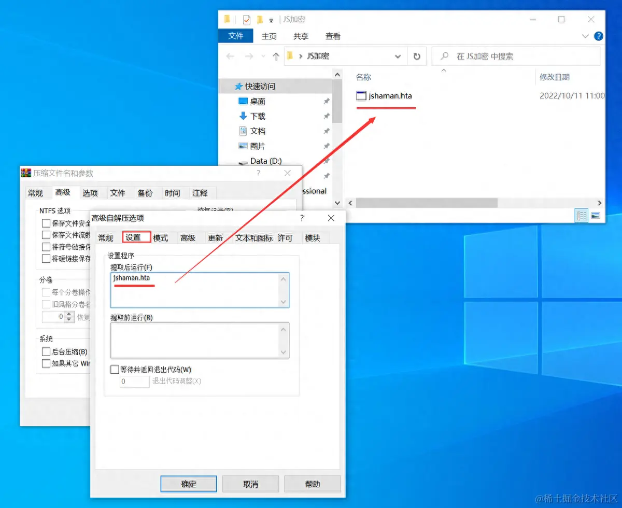
Task: Switch to 注释 tab in 压缩文件名和参数
Action: tap(200, 193)
